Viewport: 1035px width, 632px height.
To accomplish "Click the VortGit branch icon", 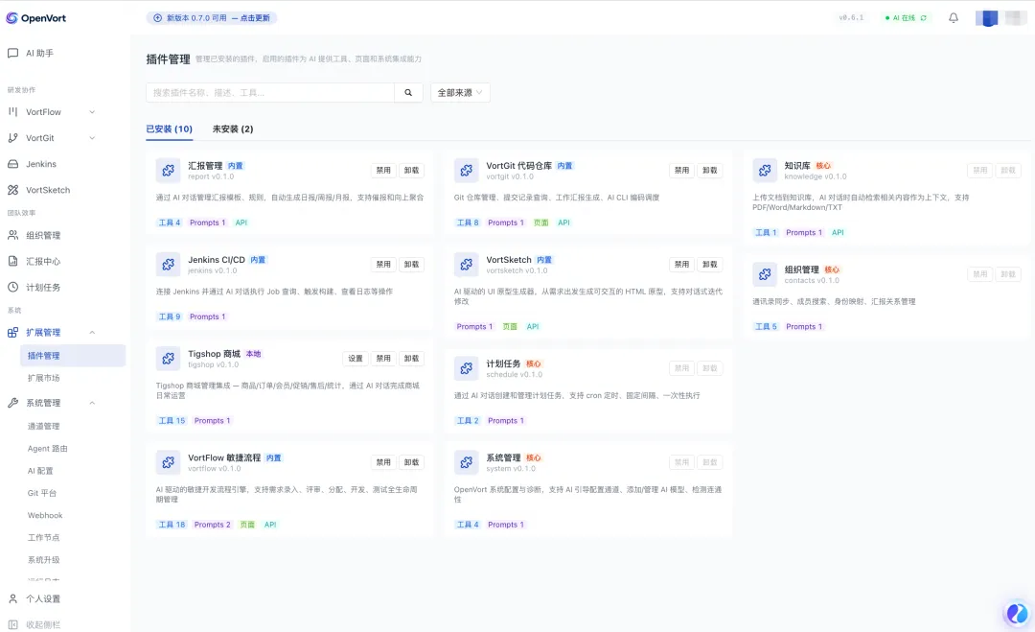I will 12,137.
